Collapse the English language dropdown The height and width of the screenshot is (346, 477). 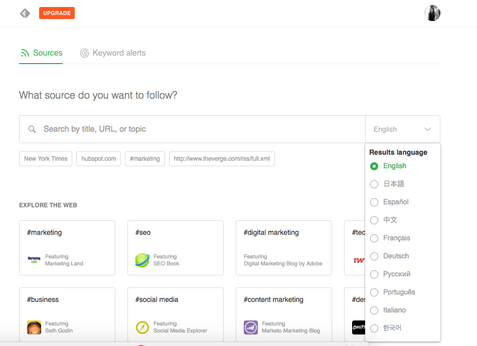[x=402, y=129]
